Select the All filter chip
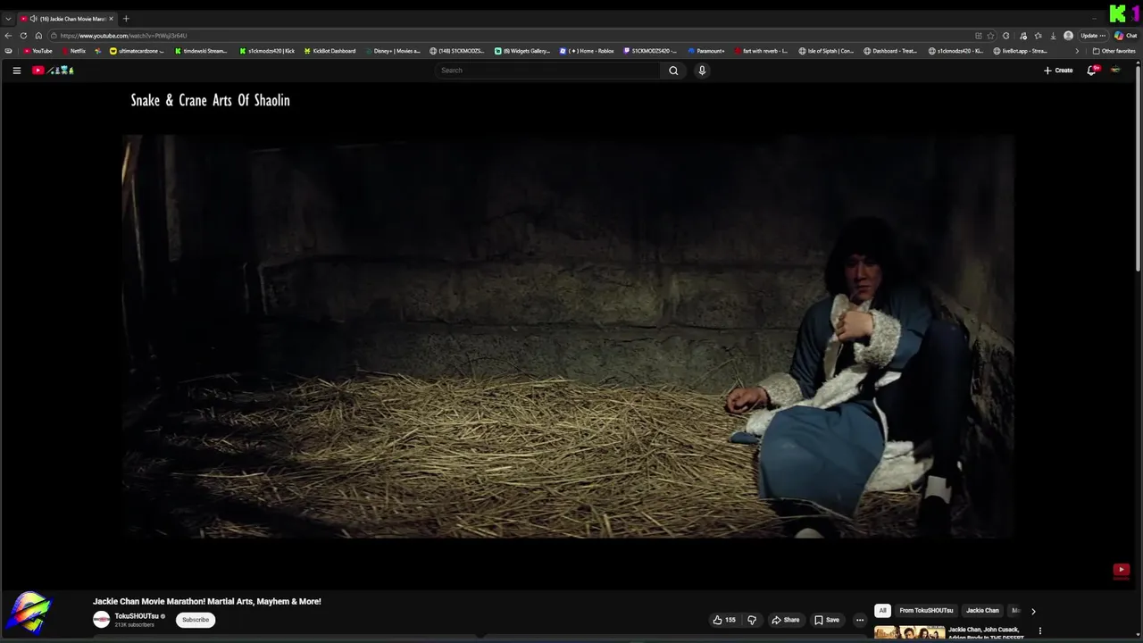The width and height of the screenshot is (1143, 643). point(882,611)
